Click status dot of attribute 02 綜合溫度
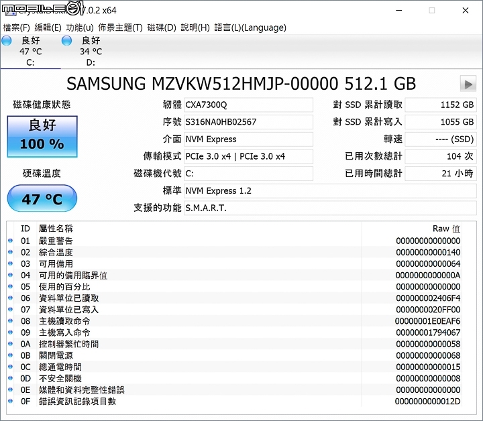The image size is (483, 421). tap(10, 252)
